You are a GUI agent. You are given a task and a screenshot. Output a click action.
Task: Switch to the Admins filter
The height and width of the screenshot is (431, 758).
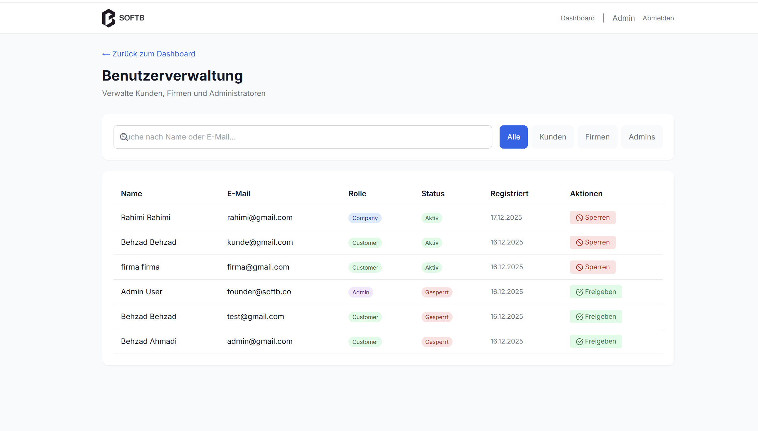point(642,137)
